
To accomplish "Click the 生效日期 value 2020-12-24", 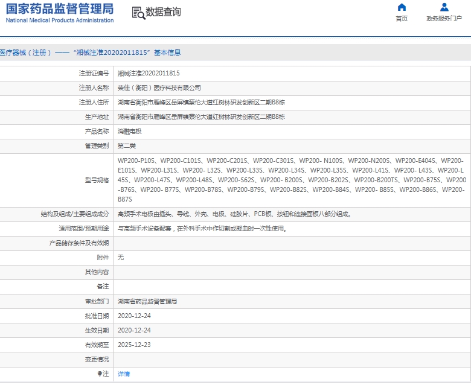I will pos(134,330).
